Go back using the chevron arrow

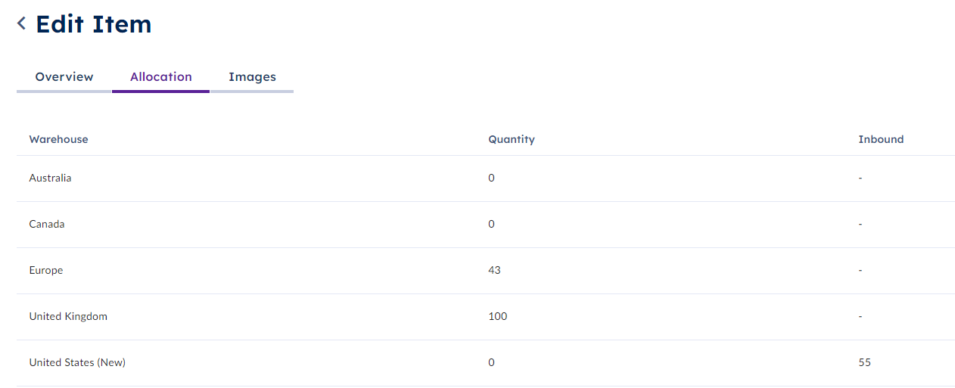click(x=21, y=23)
